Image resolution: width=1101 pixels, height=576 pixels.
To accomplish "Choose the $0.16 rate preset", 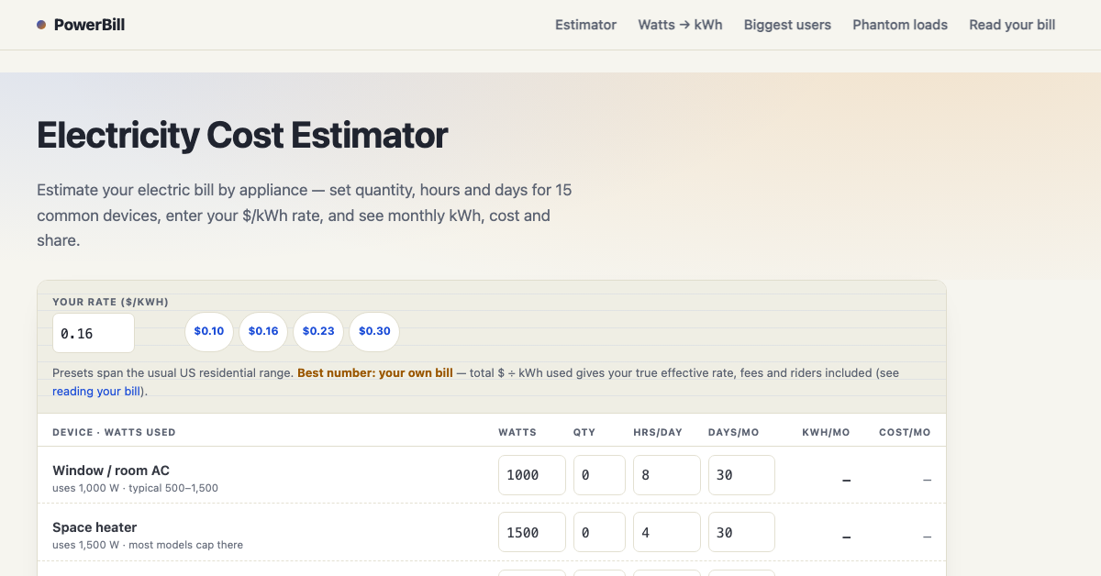I will [x=263, y=331].
